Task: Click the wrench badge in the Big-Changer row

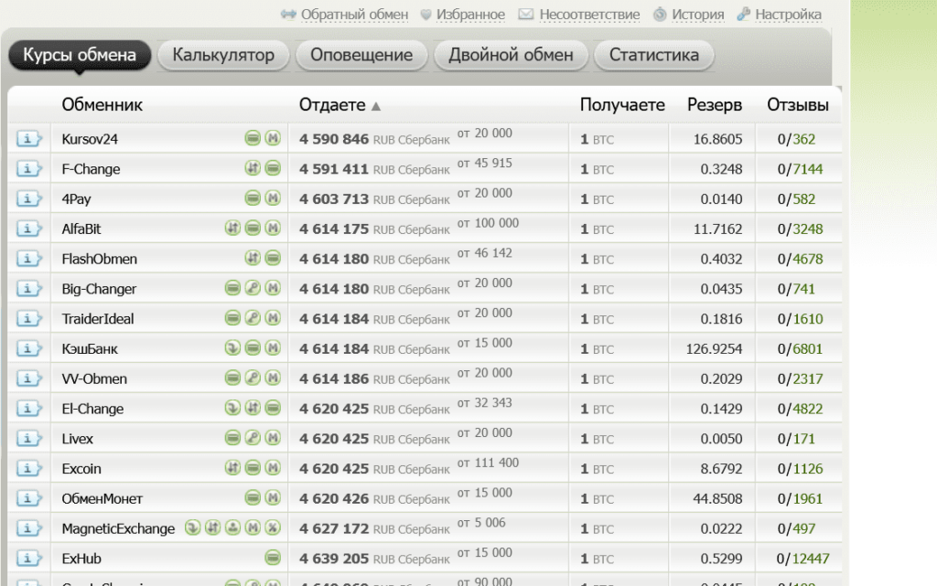Action: point(253,288)
